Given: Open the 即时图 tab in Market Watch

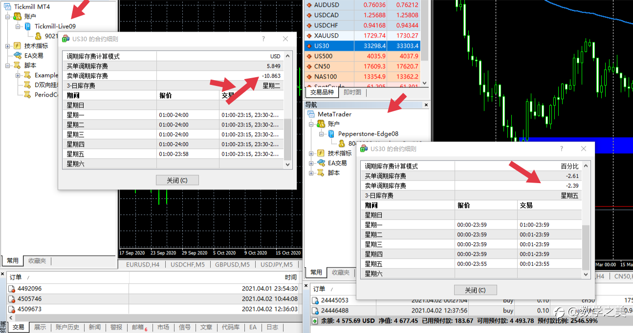Looking at the screenshot, I should [x=352, y=92].
